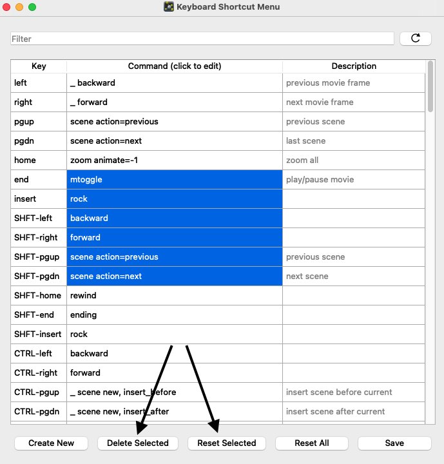Image resolution: width=444 pixels, height=464 pixels.
Task: Edit the 'zoom animate=-1' command
Action: [x=175, y=160]
